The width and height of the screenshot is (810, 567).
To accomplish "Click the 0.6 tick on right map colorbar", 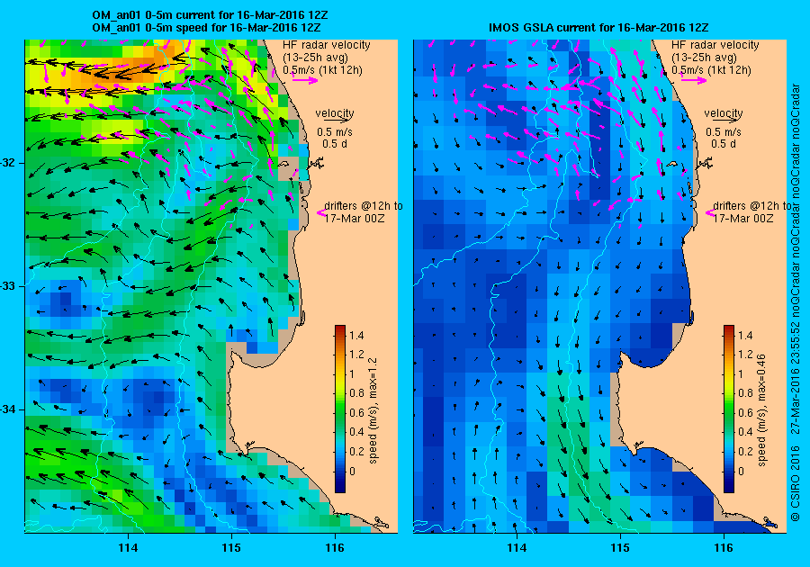I will tap(745, 412).
